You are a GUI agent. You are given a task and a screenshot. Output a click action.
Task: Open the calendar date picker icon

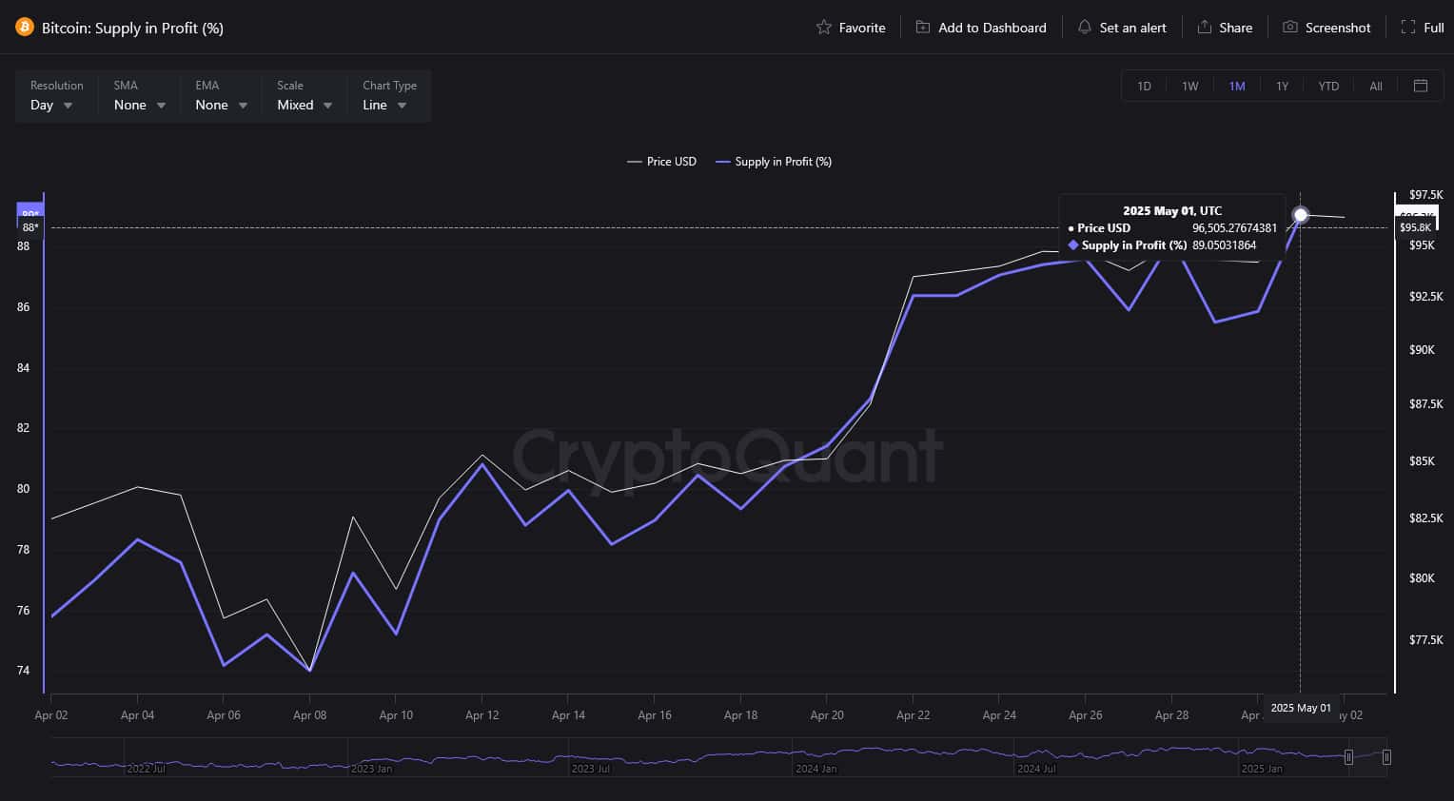click(x=1421, y=86)
